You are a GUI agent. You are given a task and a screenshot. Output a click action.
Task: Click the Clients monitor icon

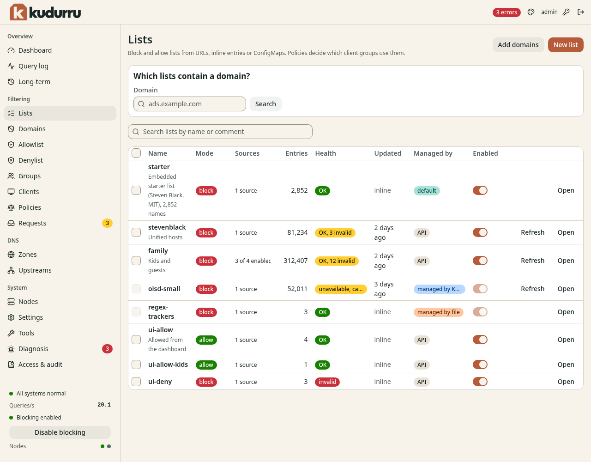pos(11,192)
